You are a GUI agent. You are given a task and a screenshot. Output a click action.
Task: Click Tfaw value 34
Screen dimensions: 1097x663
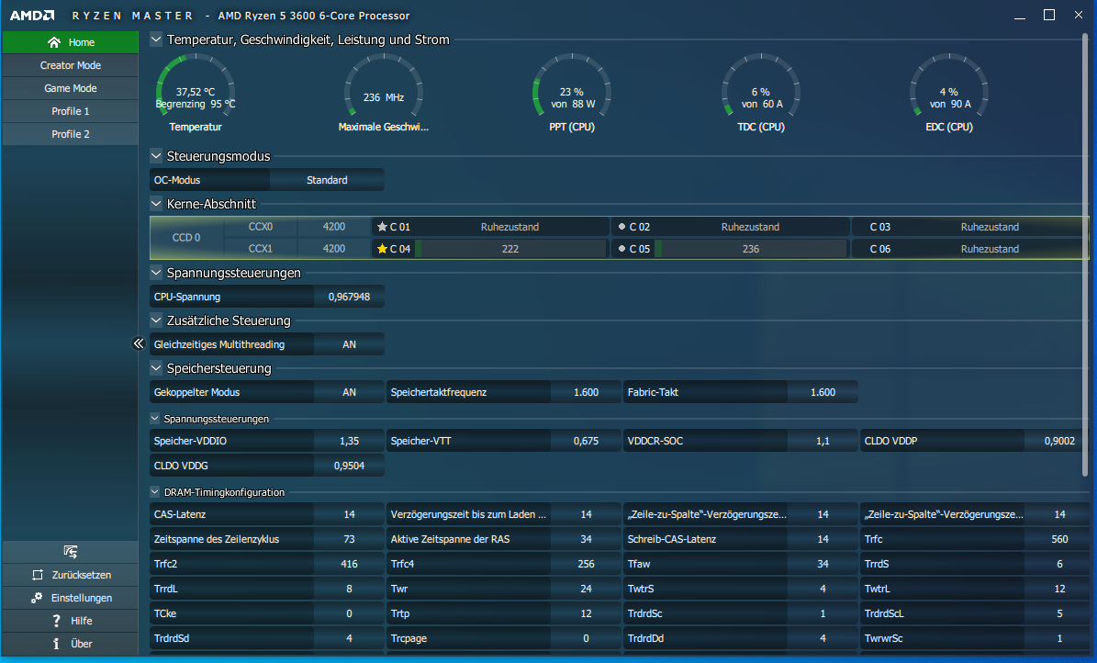(x=823, y=565)
